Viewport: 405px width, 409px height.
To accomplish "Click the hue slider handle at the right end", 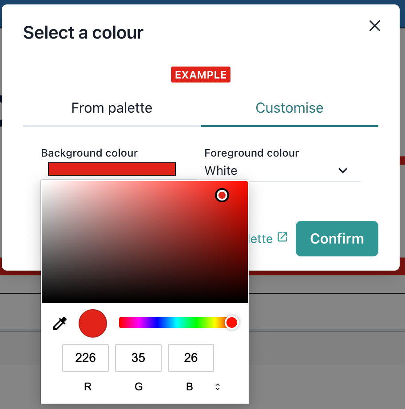I will tap(232, 322).
